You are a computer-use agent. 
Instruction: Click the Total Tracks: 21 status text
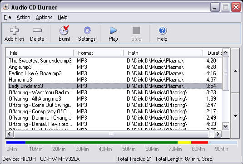(x=134, y=159)
